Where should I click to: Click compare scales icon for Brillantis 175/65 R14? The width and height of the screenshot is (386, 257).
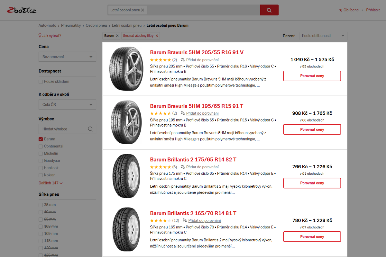(183, 167)
